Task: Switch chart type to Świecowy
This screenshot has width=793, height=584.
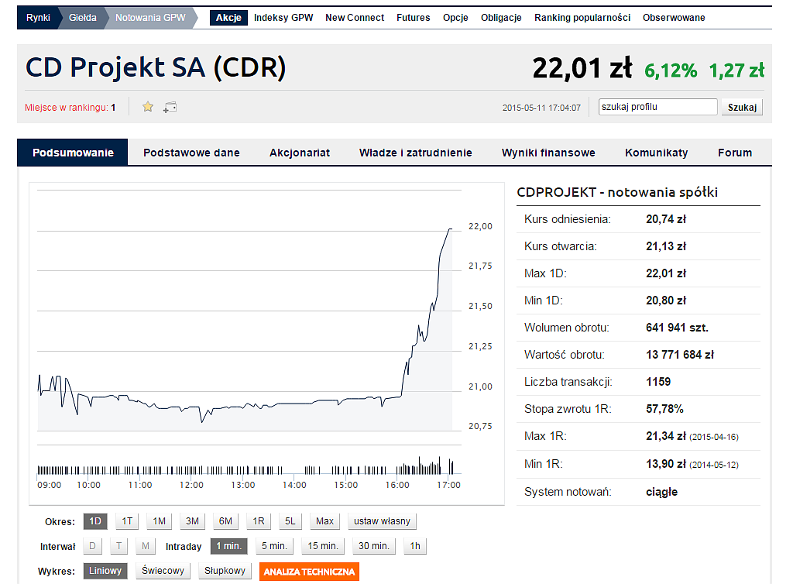Action: [163, 571]
